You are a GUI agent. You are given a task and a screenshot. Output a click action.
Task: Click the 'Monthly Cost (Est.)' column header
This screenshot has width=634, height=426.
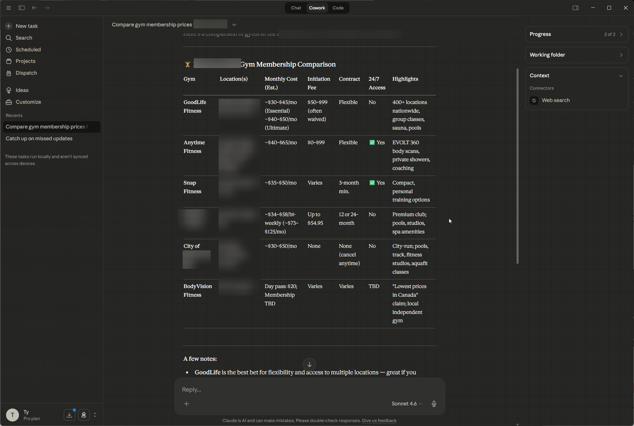click(281, 83)
